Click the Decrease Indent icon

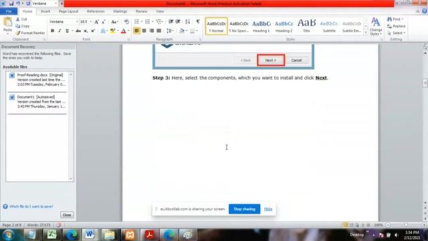click(x=171, y=21)
